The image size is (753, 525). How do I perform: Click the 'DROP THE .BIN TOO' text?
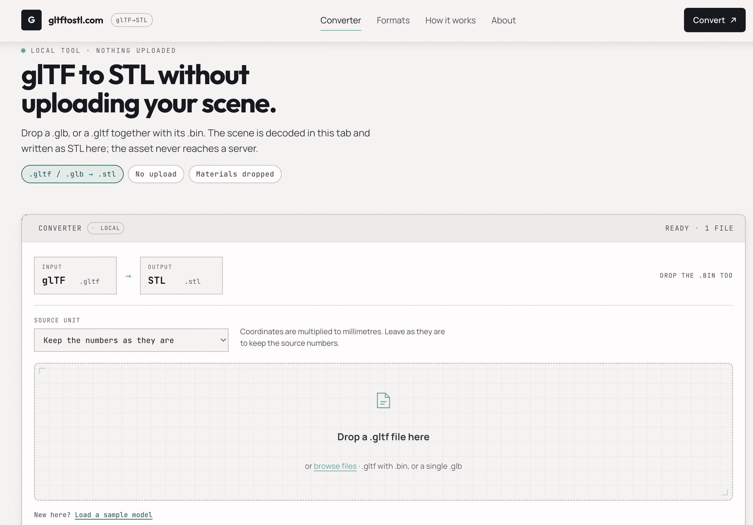[x=696, y=276]
